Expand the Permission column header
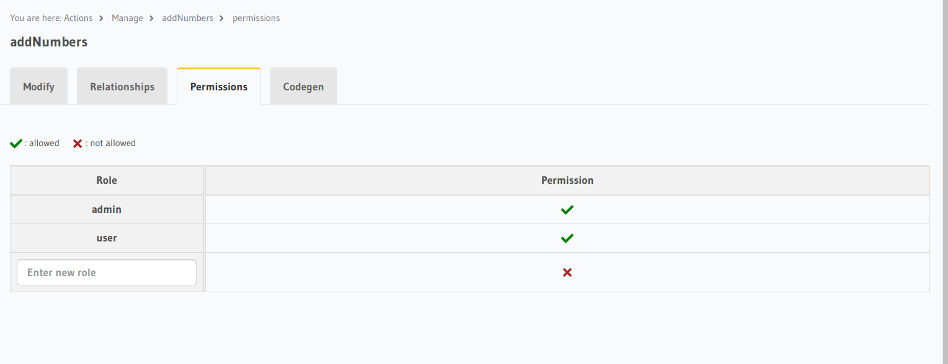Screen dimensions: 948x364 [x=567, y=180]
